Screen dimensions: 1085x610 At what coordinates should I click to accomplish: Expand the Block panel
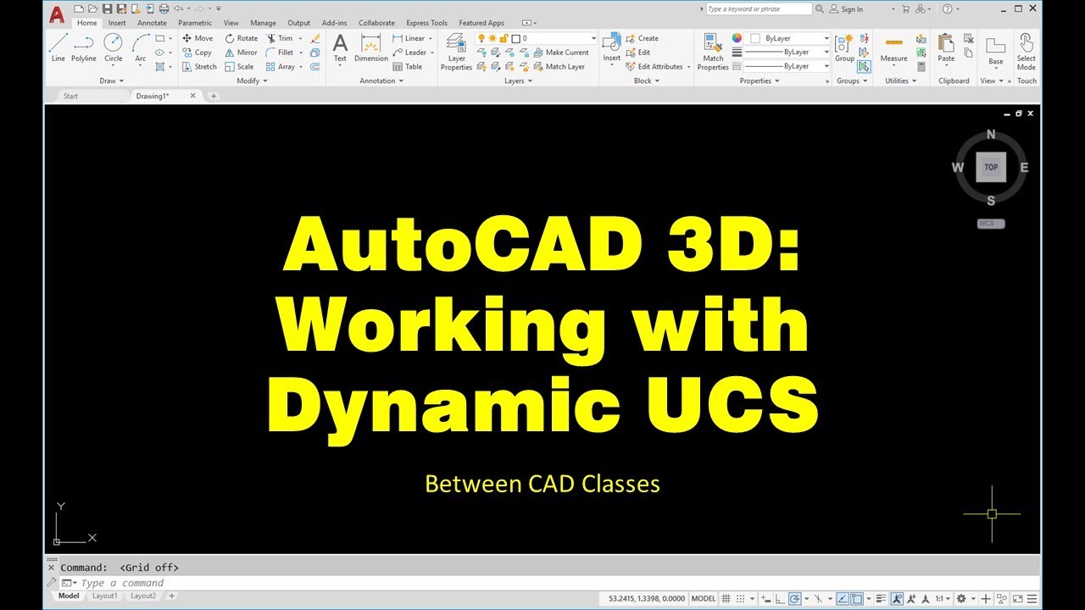tap(647, 81)
